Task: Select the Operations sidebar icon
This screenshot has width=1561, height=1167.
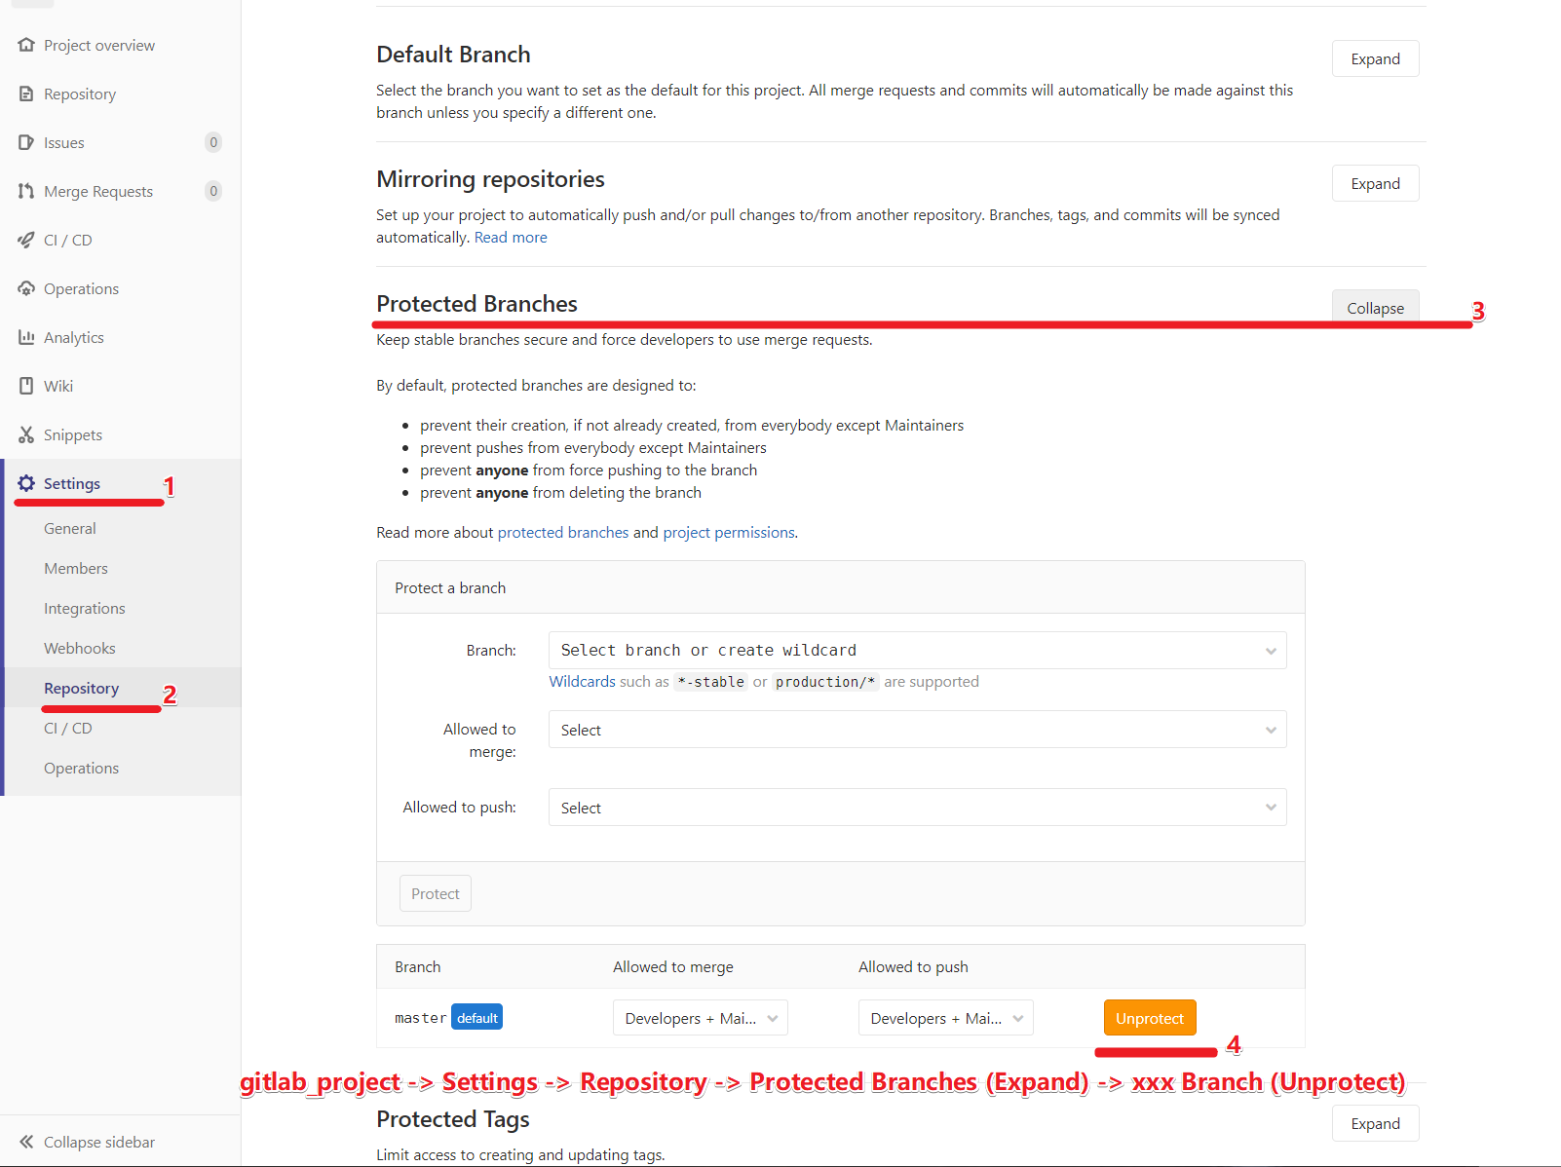Action: click(x=26, y=288)
